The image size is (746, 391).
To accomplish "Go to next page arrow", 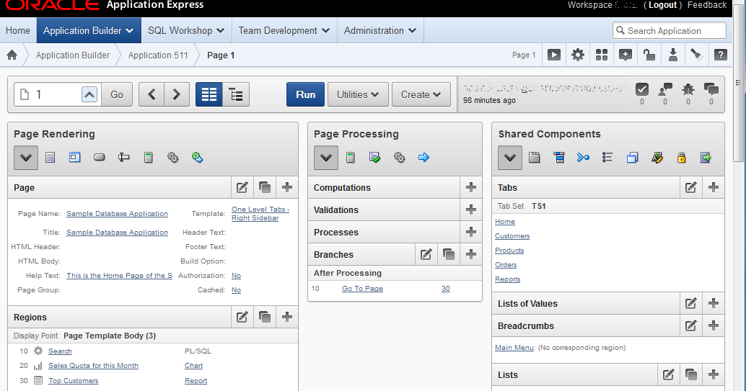I will (177, 94).
